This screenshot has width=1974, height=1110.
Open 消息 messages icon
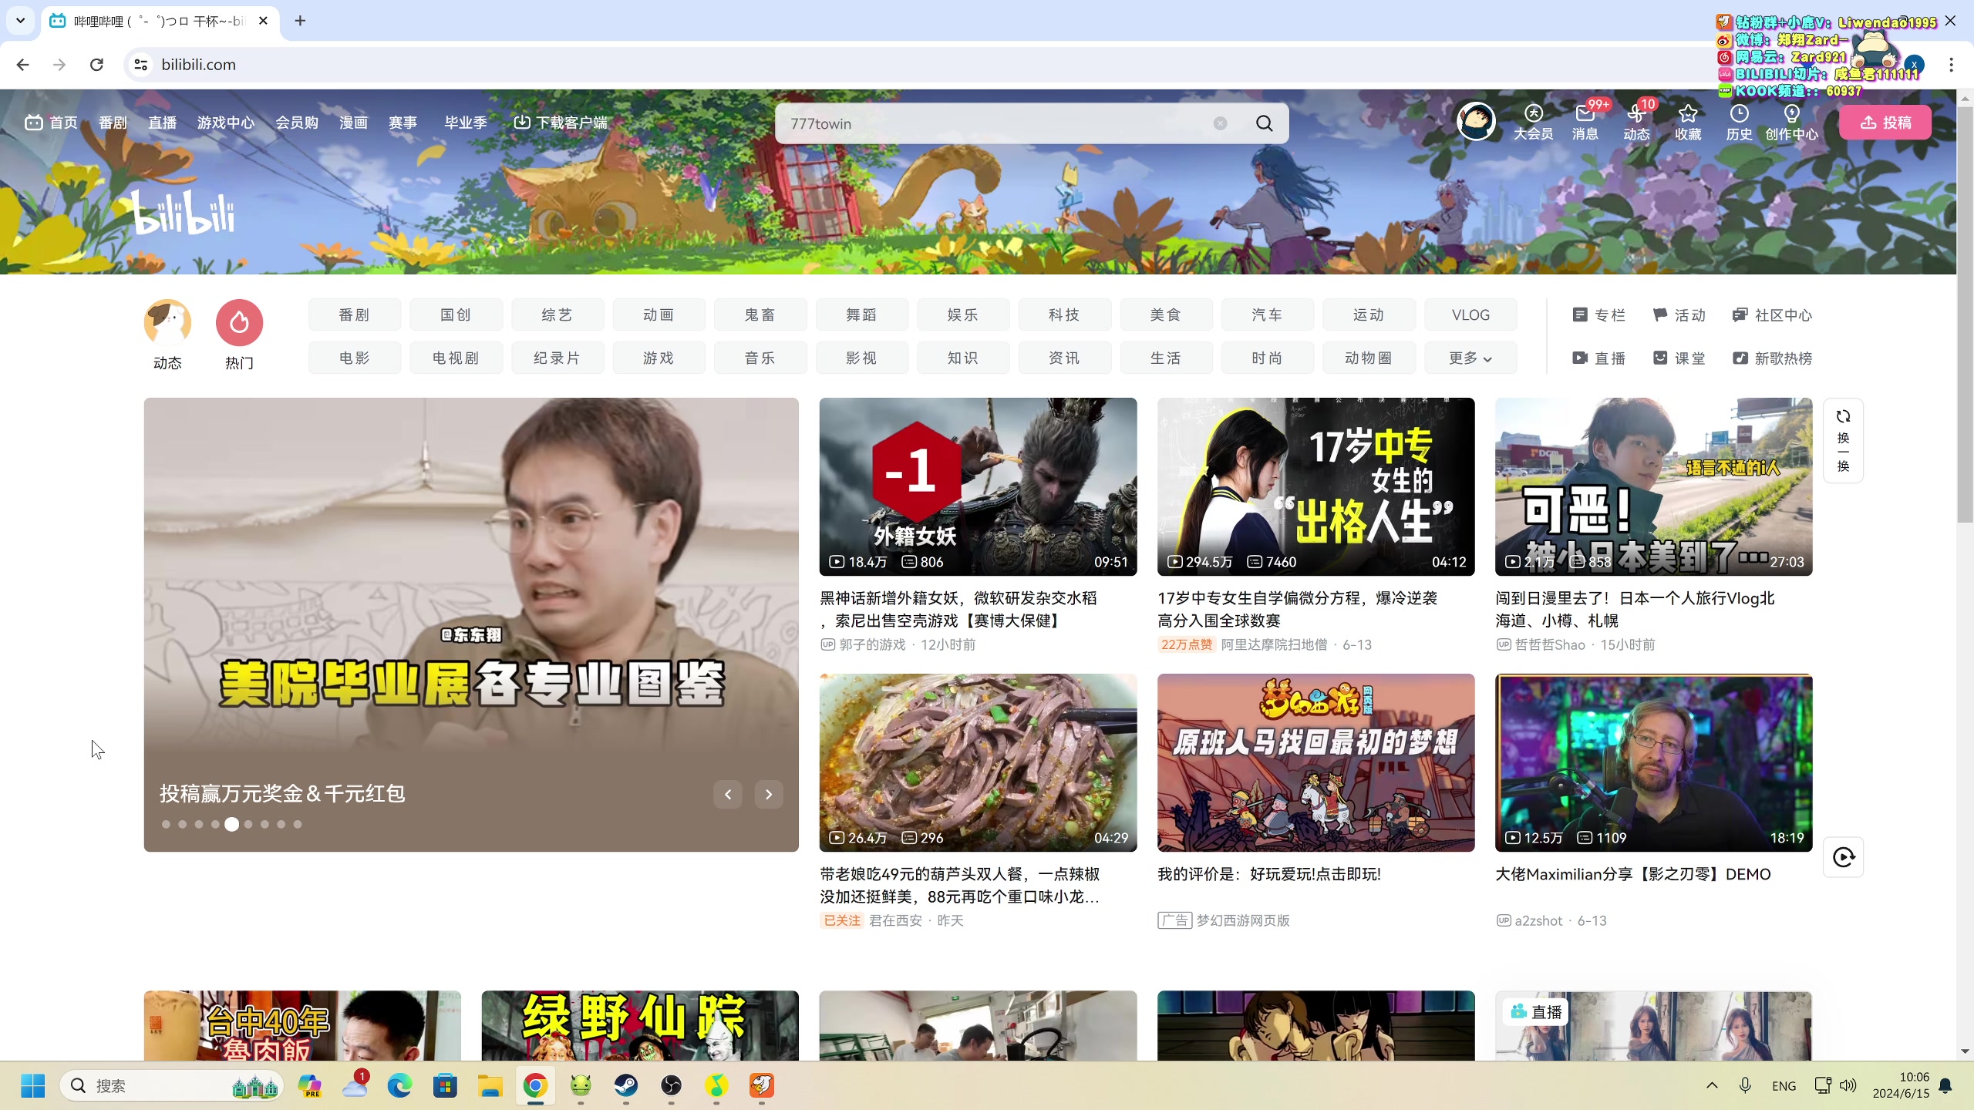[x=1585, y=123]
